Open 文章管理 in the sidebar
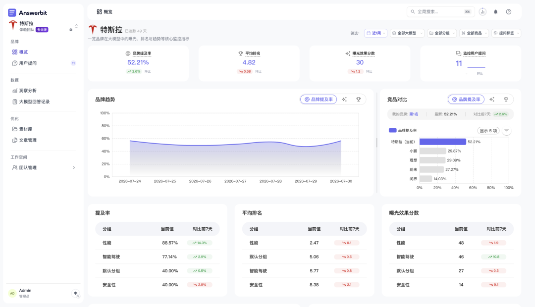535x307 pixels. [x=43, y=140]
